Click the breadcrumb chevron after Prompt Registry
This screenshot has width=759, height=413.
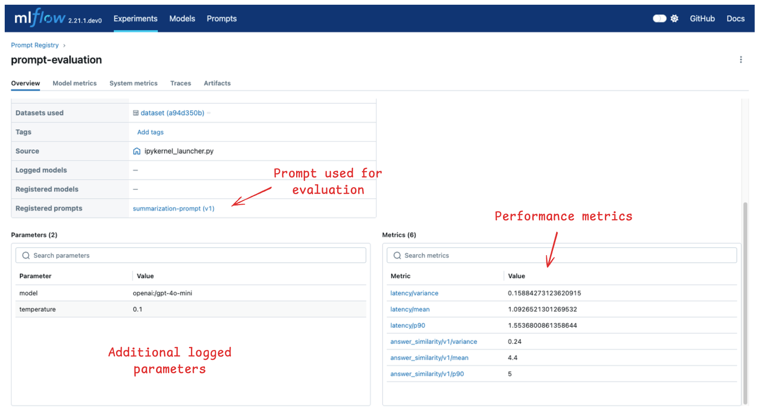click(x=64, y=46)
